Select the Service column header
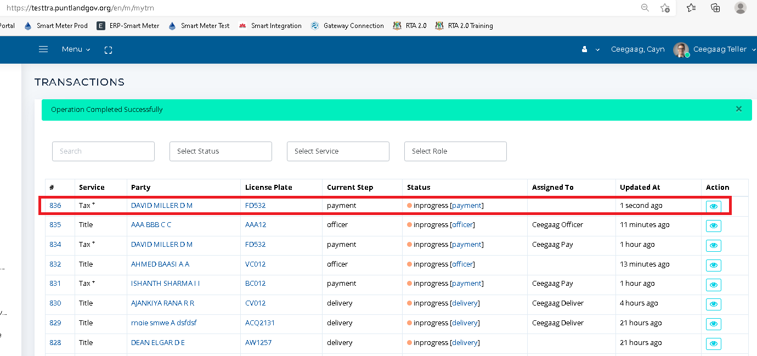The image size is (757, 356). click(x=92, y=187)
